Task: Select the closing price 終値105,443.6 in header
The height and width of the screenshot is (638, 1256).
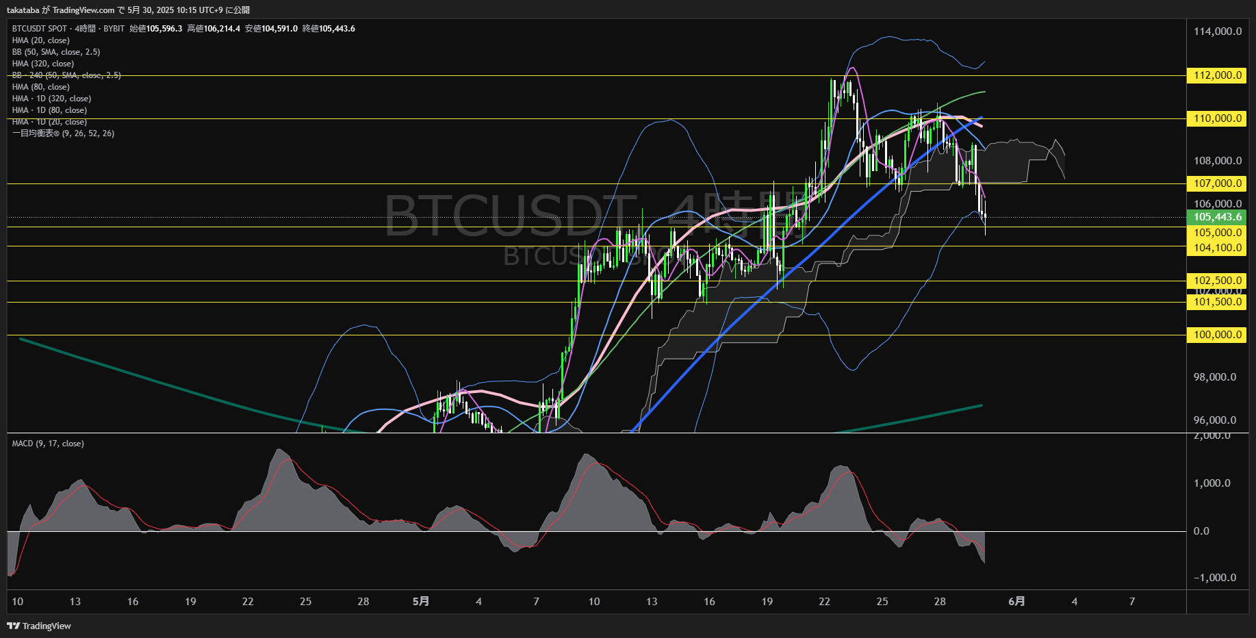Action: coord(329,29)
